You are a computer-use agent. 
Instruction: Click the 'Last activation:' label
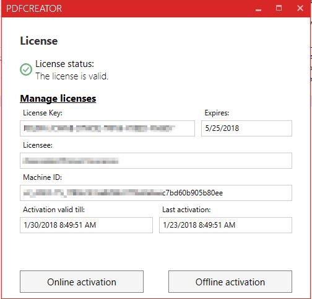coord(186,210)
